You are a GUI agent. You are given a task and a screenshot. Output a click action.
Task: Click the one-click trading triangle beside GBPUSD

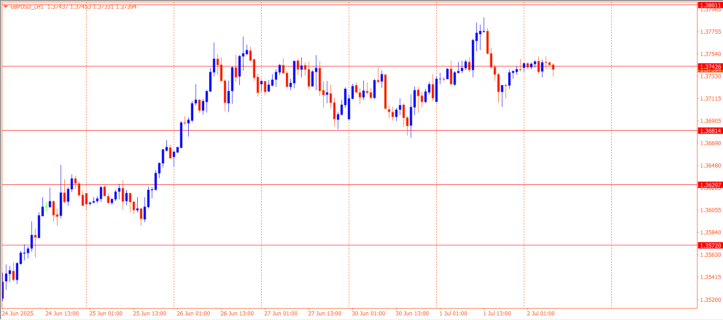(x=5, y=6)
